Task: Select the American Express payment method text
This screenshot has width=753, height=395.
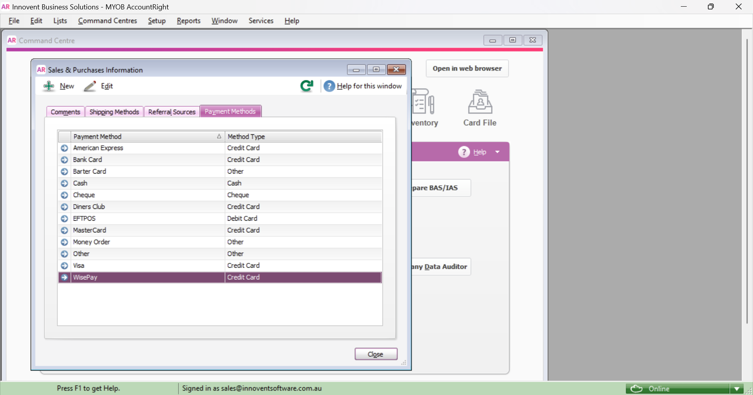Action: (98, 148)
